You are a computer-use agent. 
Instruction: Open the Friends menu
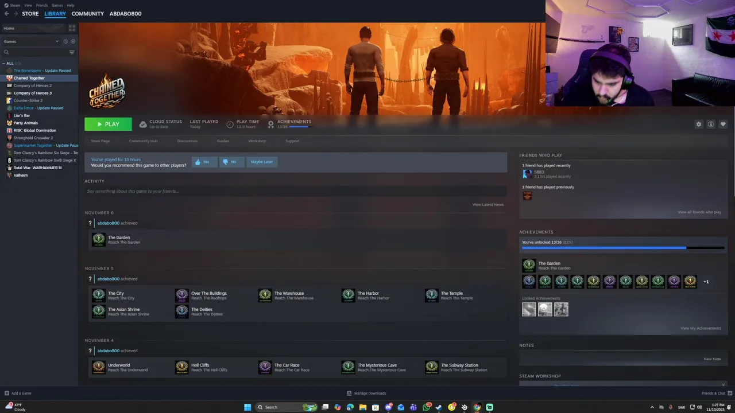click(42, 5)
